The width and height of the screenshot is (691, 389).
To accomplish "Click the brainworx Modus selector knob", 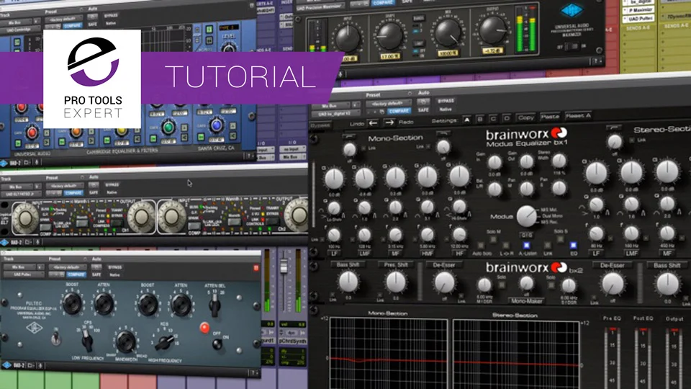I will [x=526, y=216].
